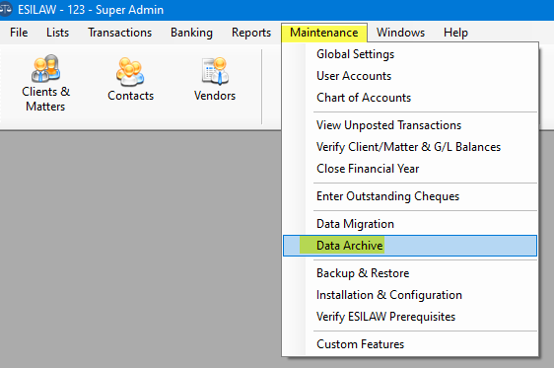Choose Verify Client/Matter & G/L Balances
The image size is (554, 368).
410,147
